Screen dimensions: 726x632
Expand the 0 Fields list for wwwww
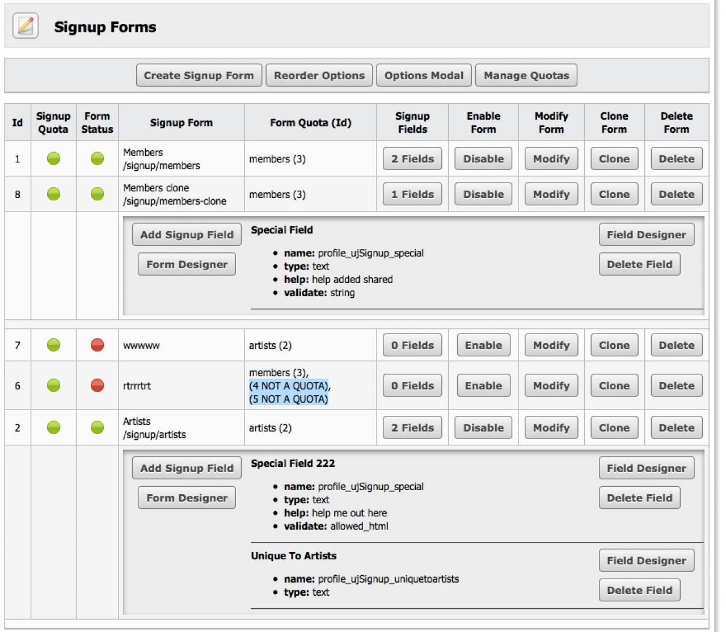pos(412,345)
